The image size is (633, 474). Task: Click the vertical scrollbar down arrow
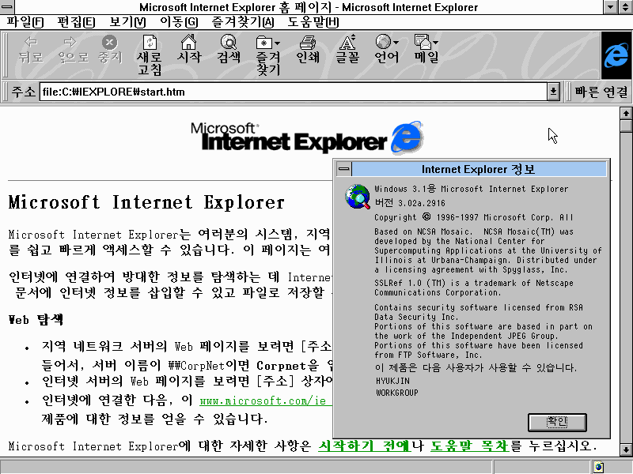point(626,450)
